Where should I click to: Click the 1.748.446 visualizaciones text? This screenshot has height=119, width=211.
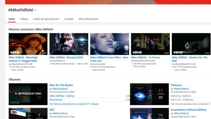(x=143, y=64)
